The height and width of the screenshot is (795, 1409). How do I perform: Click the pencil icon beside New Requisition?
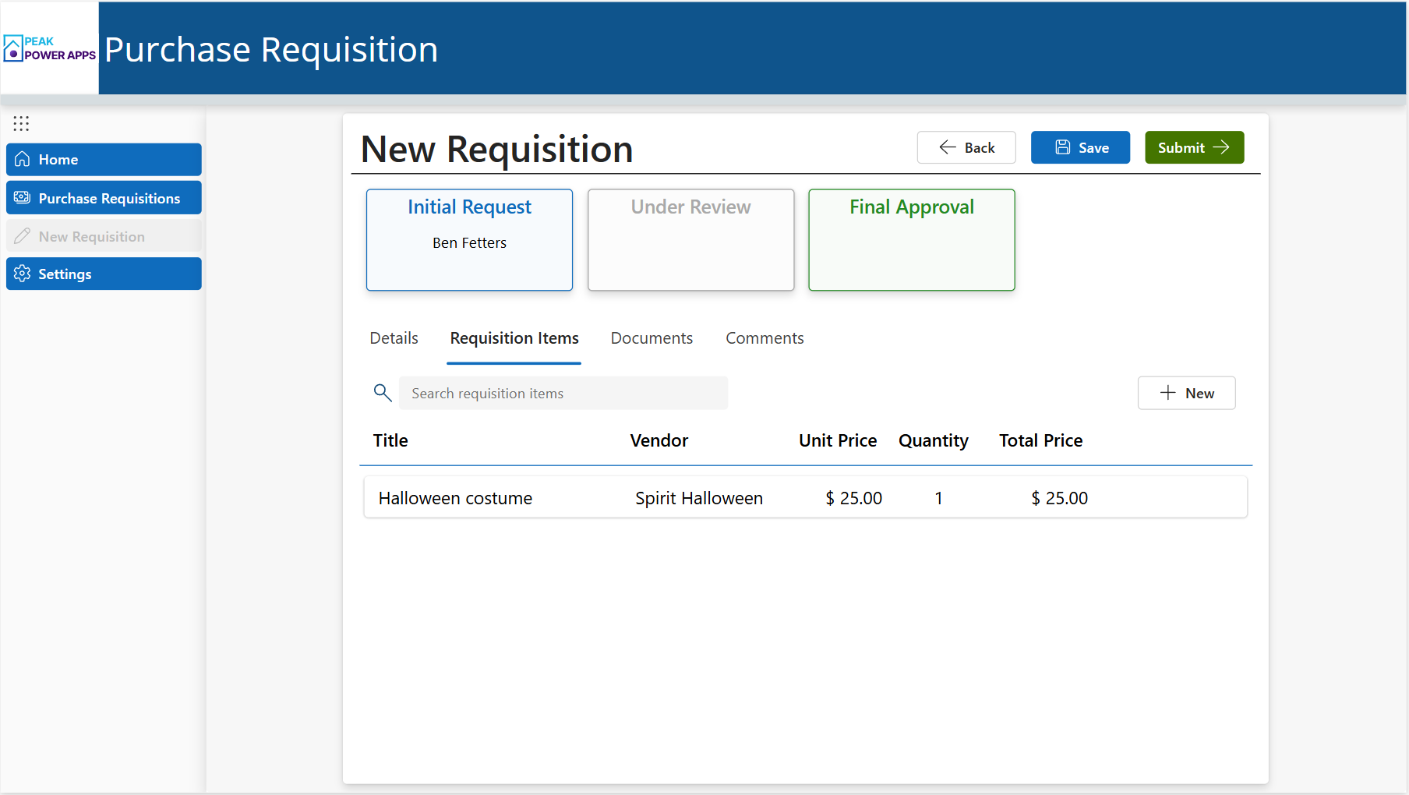23,236
